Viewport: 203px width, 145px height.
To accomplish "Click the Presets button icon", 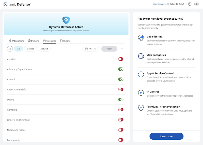I will tap(87, 49).
